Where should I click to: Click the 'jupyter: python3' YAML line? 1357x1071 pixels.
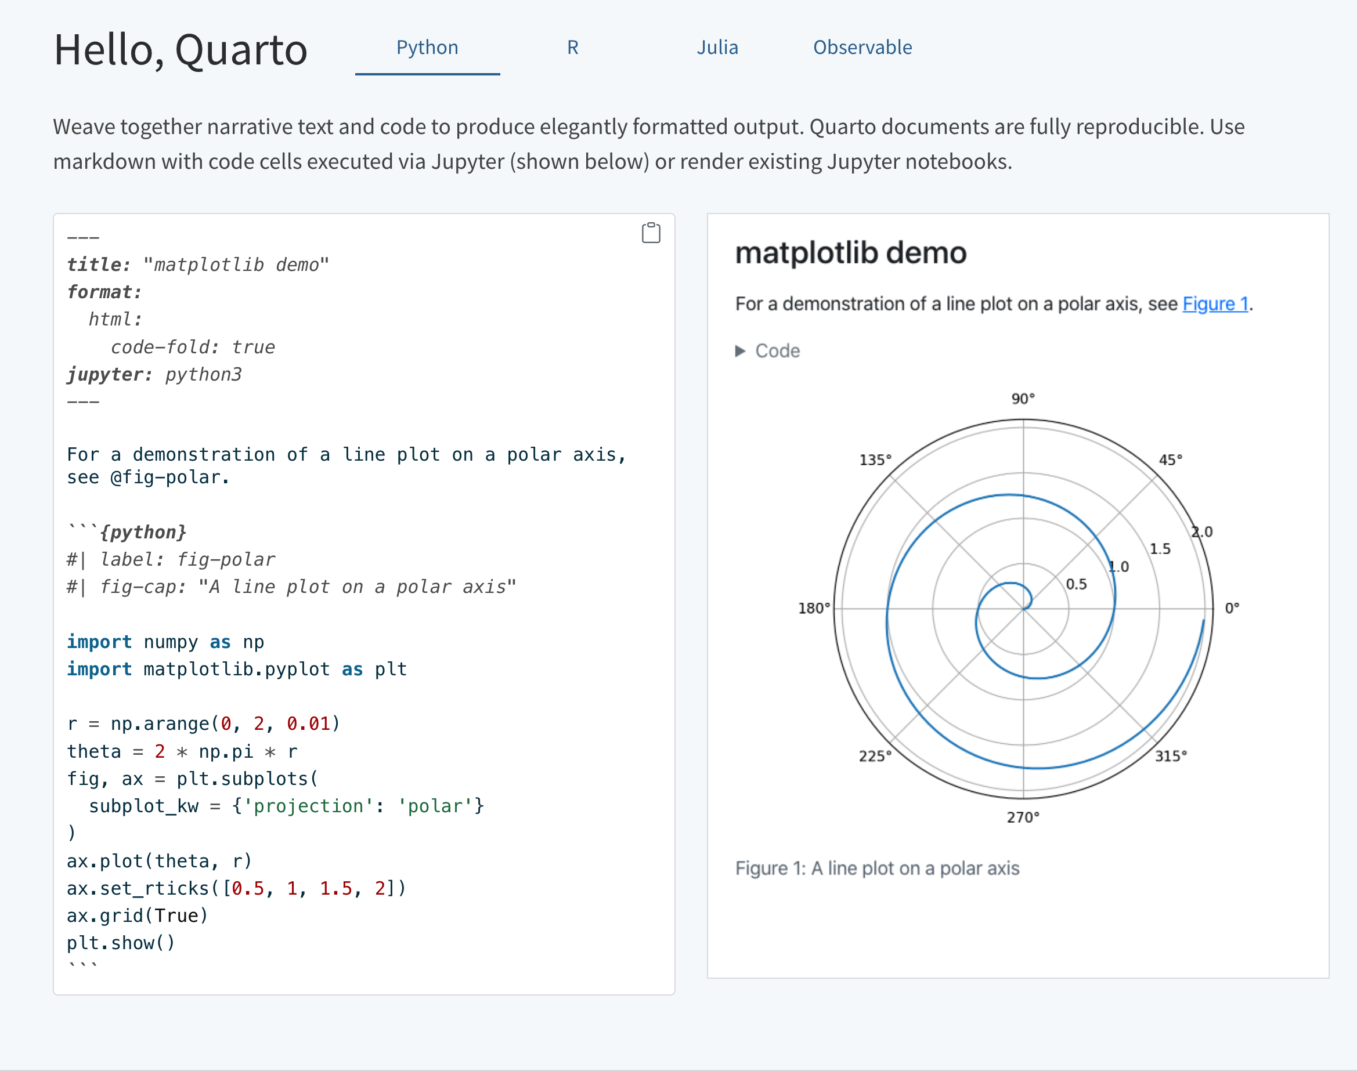coord(154,374)
